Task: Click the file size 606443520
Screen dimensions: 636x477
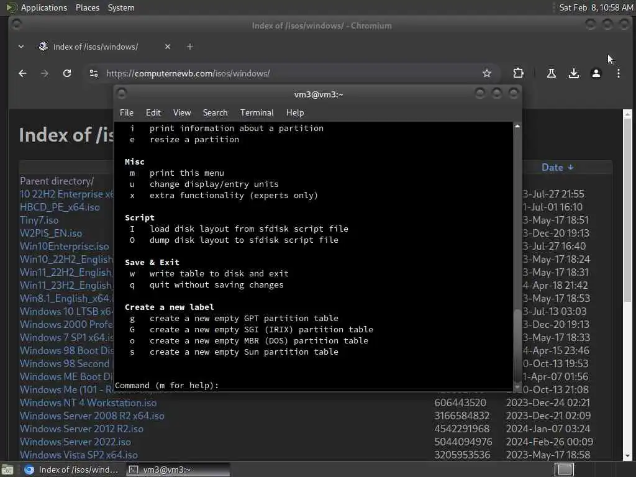Action: coord(460,402)
